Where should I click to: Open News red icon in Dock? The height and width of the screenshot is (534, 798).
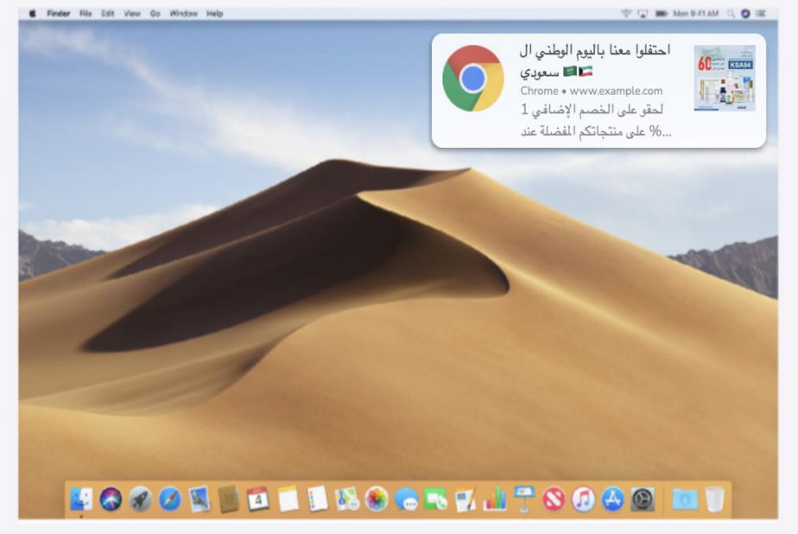[x=554, y=499]
